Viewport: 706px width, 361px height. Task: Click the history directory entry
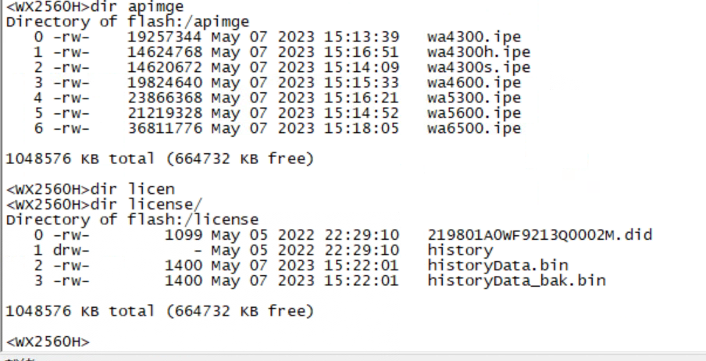coord(460,250)
